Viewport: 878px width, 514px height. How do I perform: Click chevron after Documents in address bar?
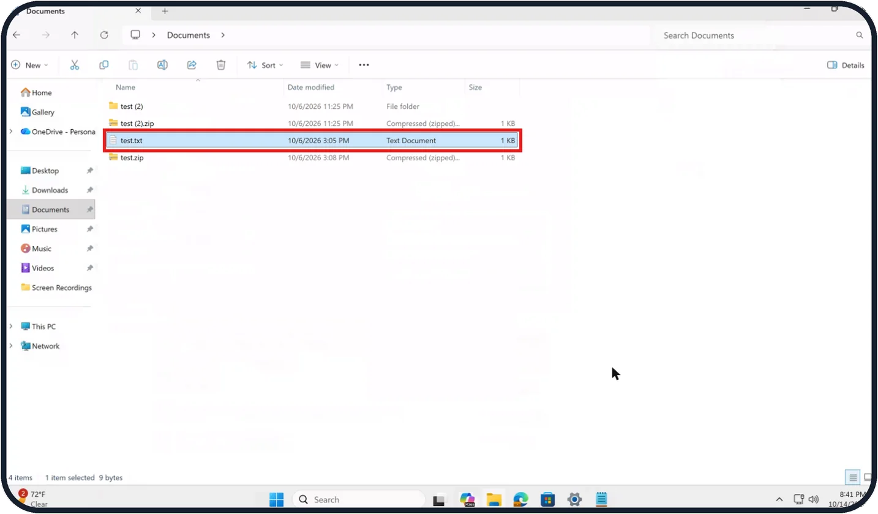(x=223, y=35)
